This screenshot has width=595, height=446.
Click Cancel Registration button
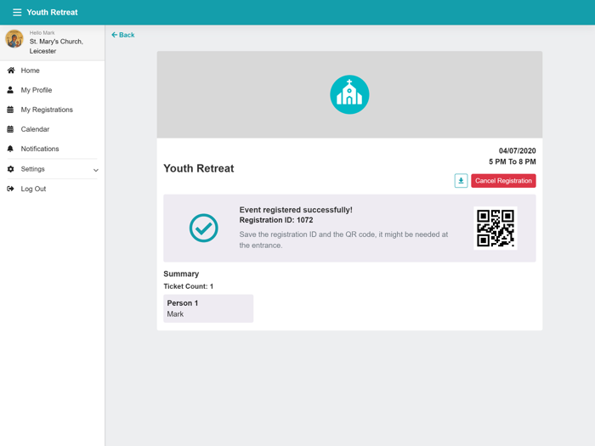[x=503, y=180]
